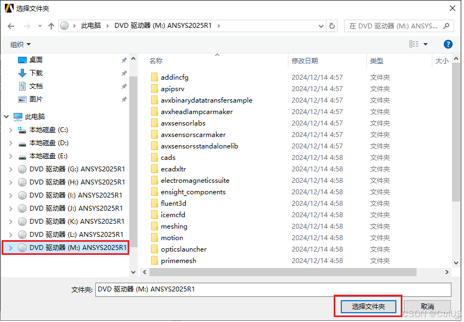Image resolution: width=464 pixels, height=322 pixels.
Task: Sort by 名称 column header
Action: 156,61
